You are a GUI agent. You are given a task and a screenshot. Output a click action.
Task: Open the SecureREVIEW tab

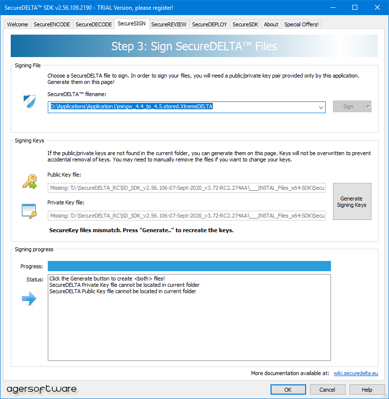[x=169, y=24]
